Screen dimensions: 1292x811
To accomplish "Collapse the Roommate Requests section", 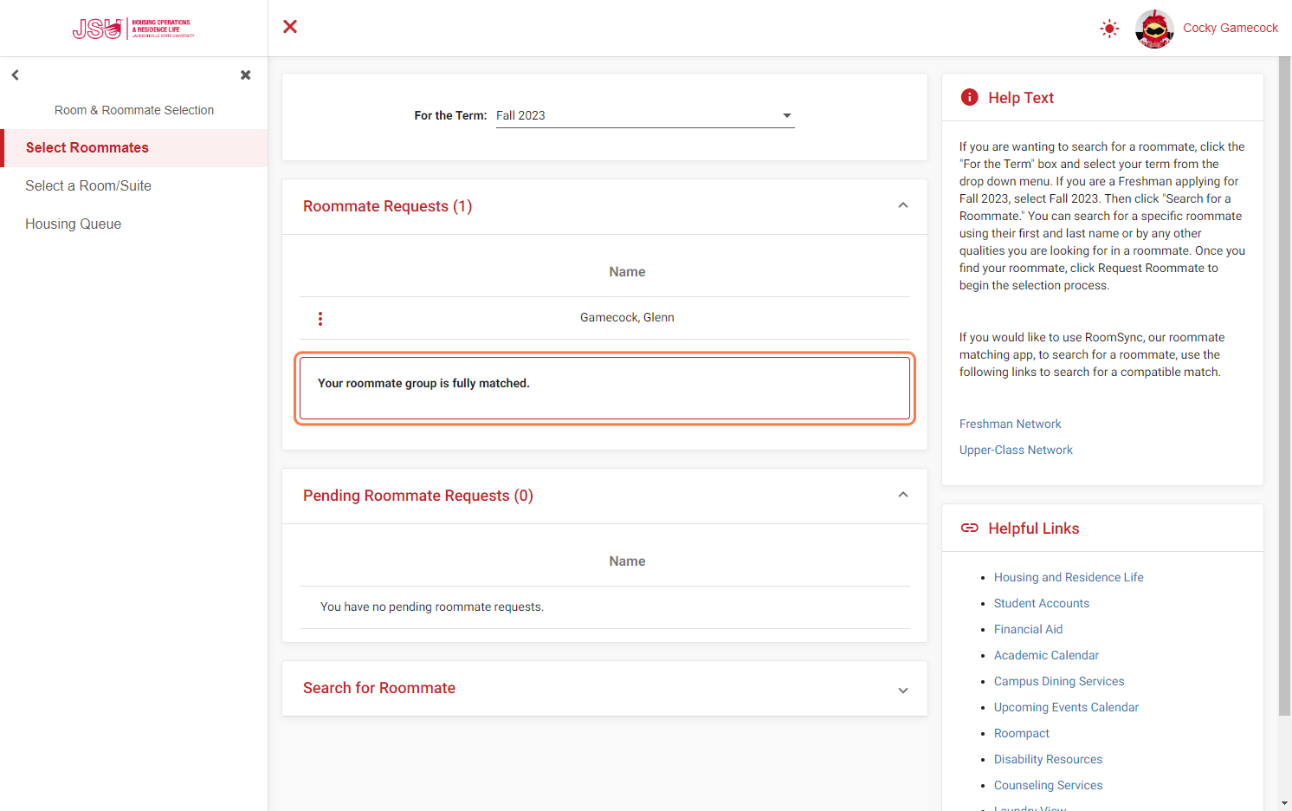I will click(903, 205).
